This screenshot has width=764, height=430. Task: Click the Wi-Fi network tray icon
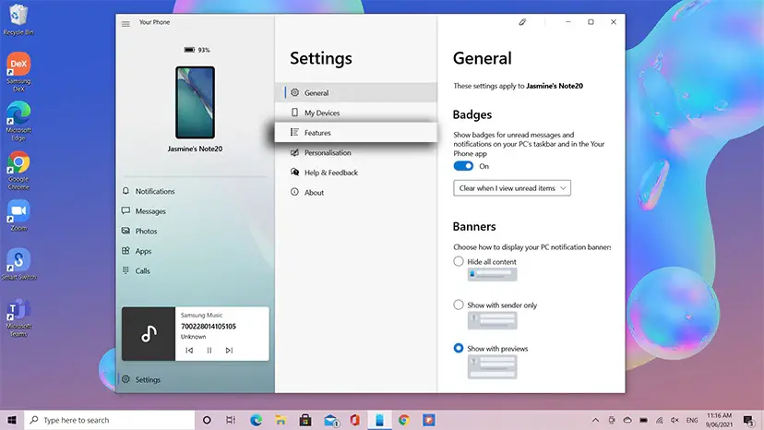click(x=659, y=420)
